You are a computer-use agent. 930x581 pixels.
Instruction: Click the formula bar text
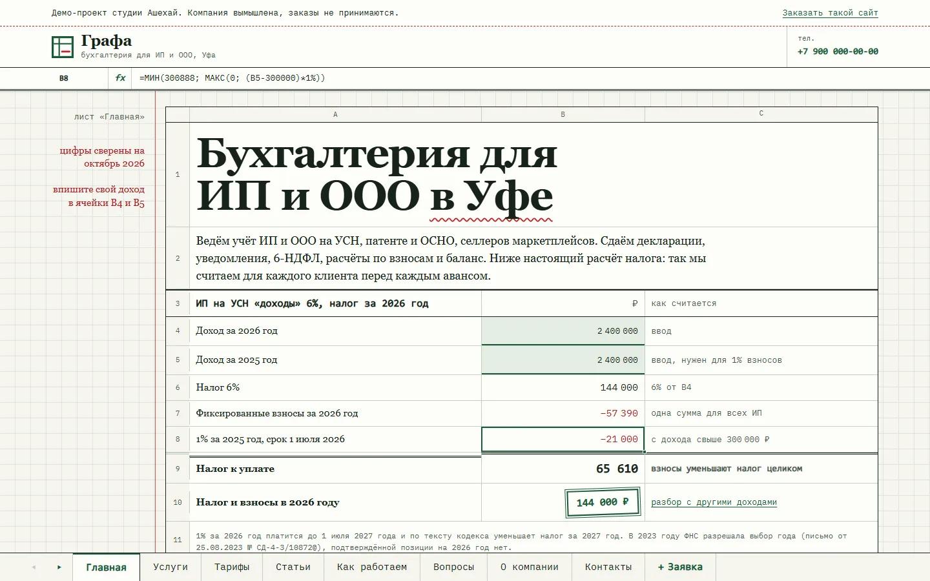[232, 78]
